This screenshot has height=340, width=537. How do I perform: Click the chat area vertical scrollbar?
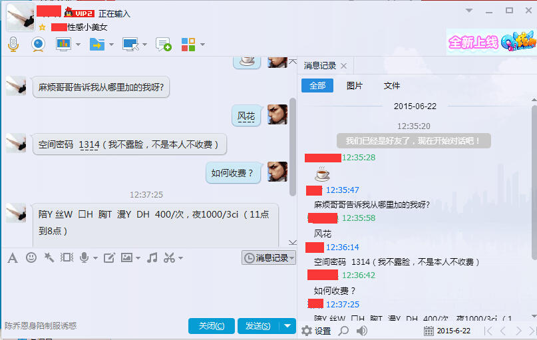[293, 147]
